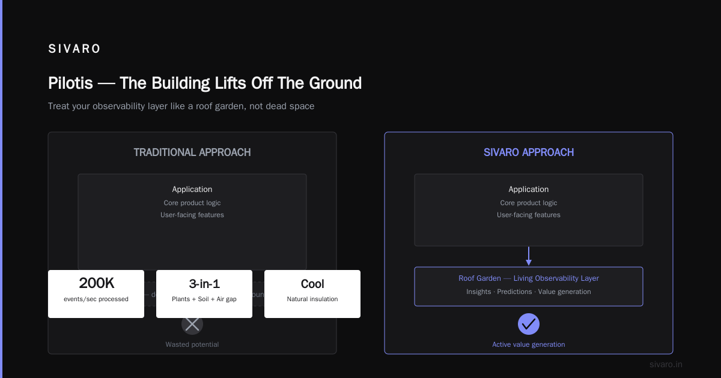721x378 pixels.
Task: Open the sivaro.in link
Action: click(x=666, y=364)
